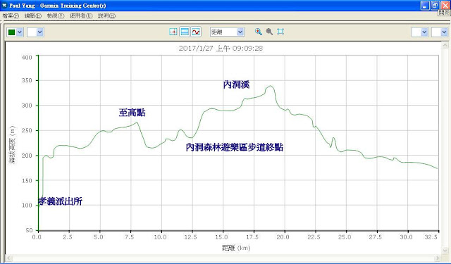Open the green color series dropdown
The height and width of the screenshot is (264, 451).
tap(20, 32)
